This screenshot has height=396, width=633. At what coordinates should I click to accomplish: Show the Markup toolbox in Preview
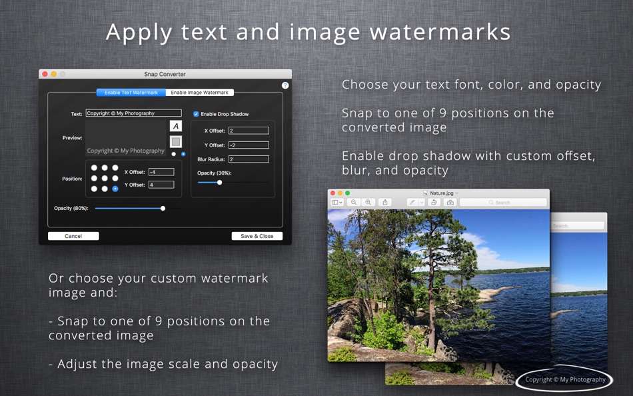click(450, 202)
